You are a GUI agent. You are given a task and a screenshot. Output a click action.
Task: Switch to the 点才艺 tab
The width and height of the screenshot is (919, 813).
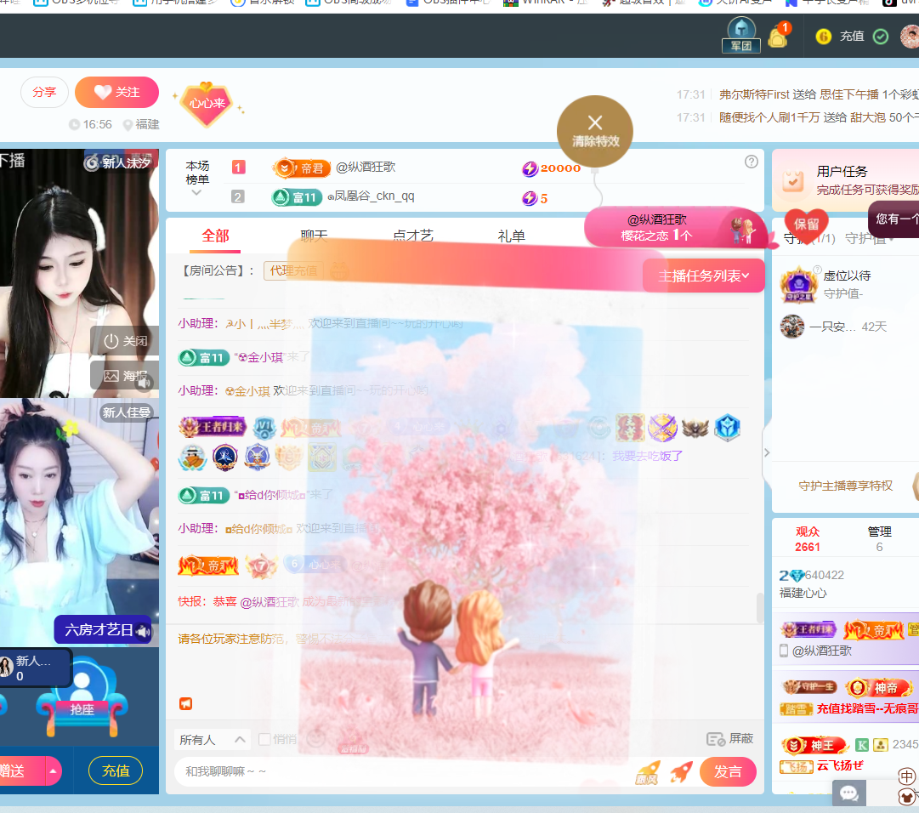coord(412,236)
